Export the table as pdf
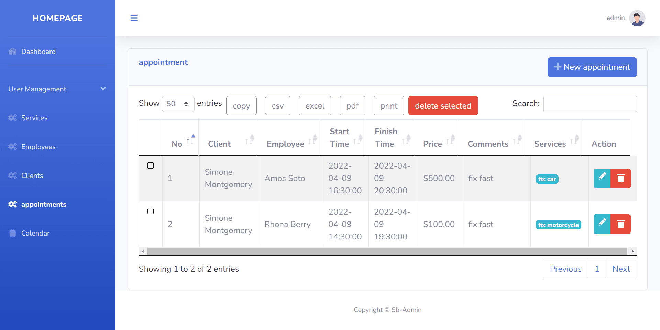660x330 pixels. [x=352, y=105]
